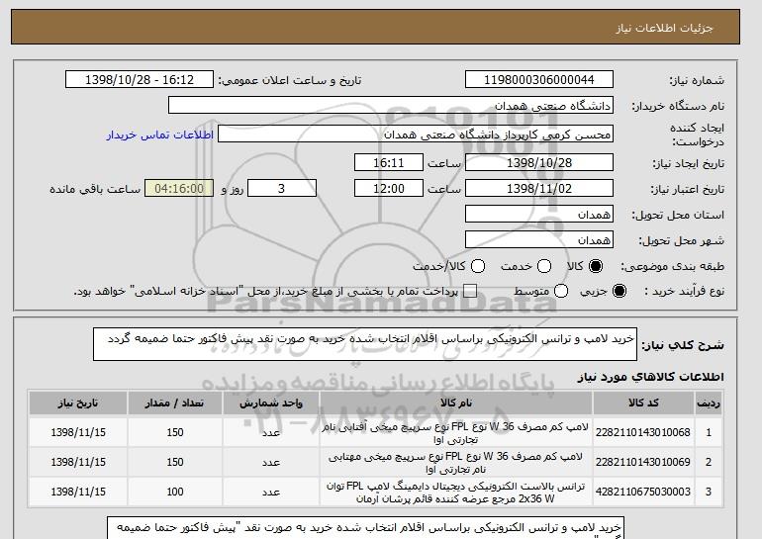Viewport: 762px width, 539px height.
Task: Click item code 2282110143010068
Action: coord(643,432)
